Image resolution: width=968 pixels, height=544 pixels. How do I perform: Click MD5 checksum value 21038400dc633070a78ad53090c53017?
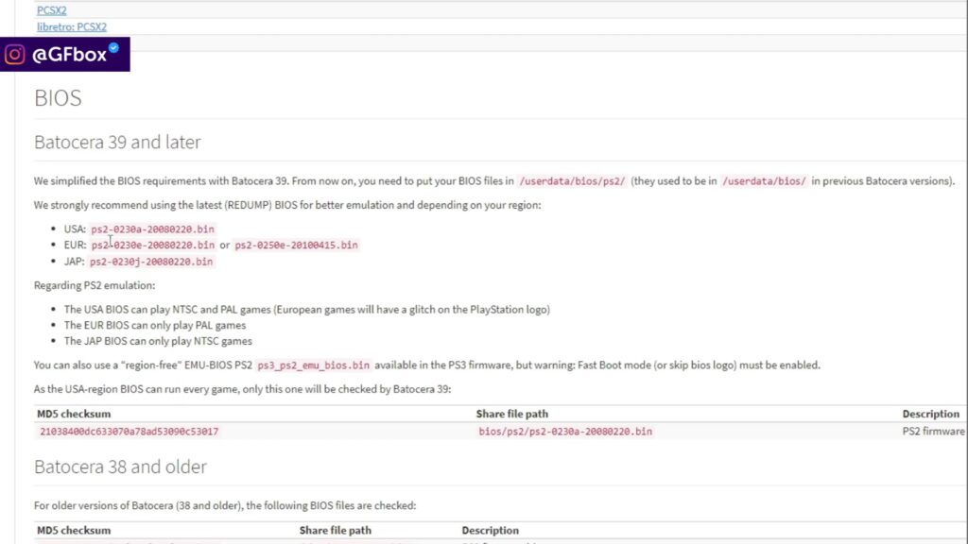(x=129, y=432)
